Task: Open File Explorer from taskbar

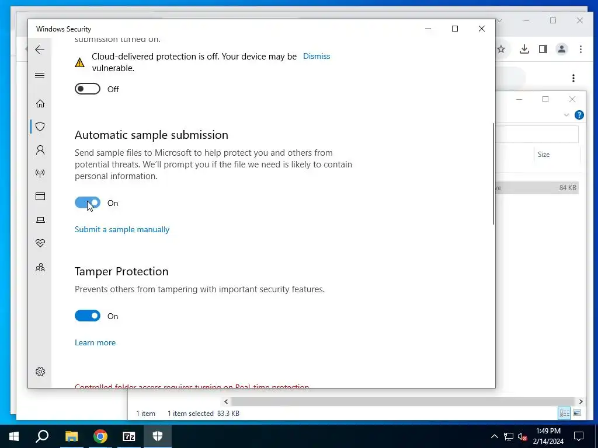Action: point(71,436)
